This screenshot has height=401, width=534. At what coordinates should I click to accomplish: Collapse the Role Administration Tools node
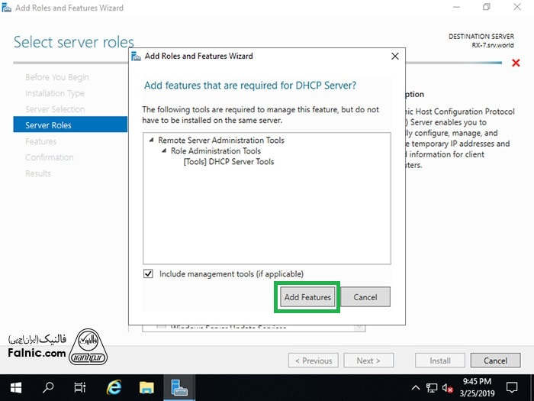[x=164, y=151]
